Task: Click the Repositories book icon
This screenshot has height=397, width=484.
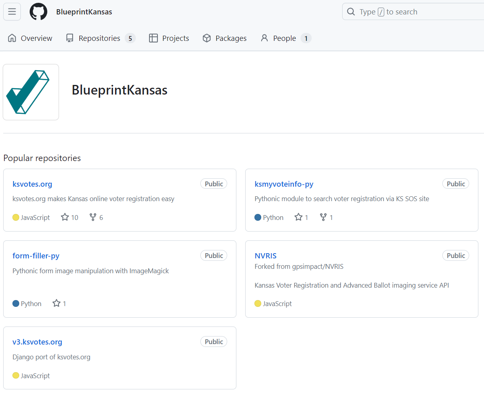Action: [x=70, y=38]
